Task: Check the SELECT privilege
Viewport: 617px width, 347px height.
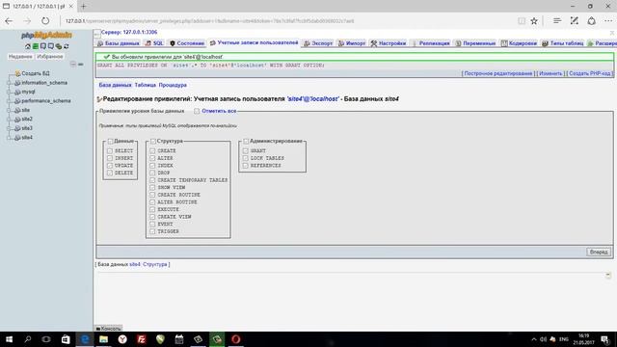Action: [x=110, y=150]
